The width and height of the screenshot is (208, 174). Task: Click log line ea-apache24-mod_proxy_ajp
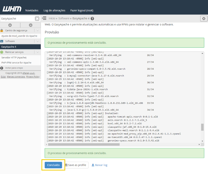tap(114, 134)
